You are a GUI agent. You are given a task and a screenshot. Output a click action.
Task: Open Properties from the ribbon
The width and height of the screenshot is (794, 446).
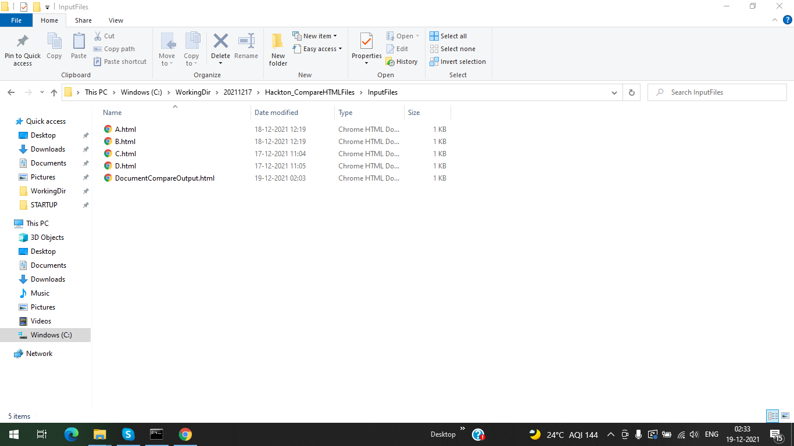pos(366,41)
